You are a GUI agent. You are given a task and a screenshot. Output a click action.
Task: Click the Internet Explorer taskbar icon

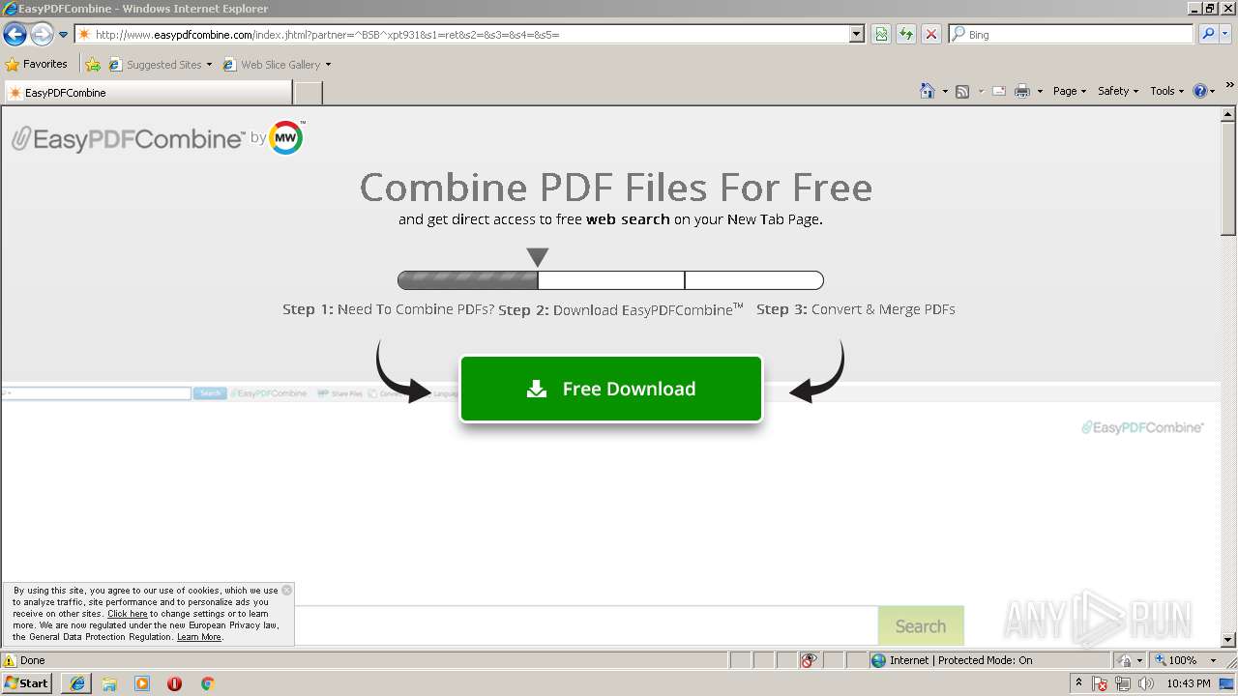(x=77, y=683)
